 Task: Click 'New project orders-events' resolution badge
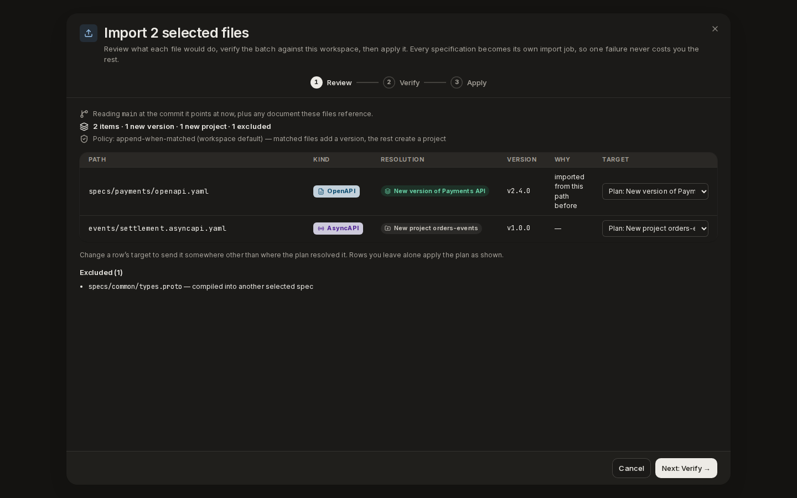click(x=431, y=229)
